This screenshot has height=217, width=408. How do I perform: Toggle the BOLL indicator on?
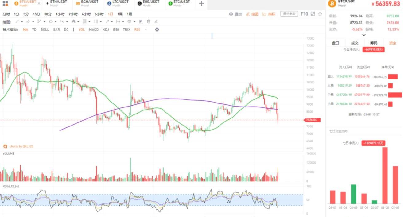[x=45, y=29]
